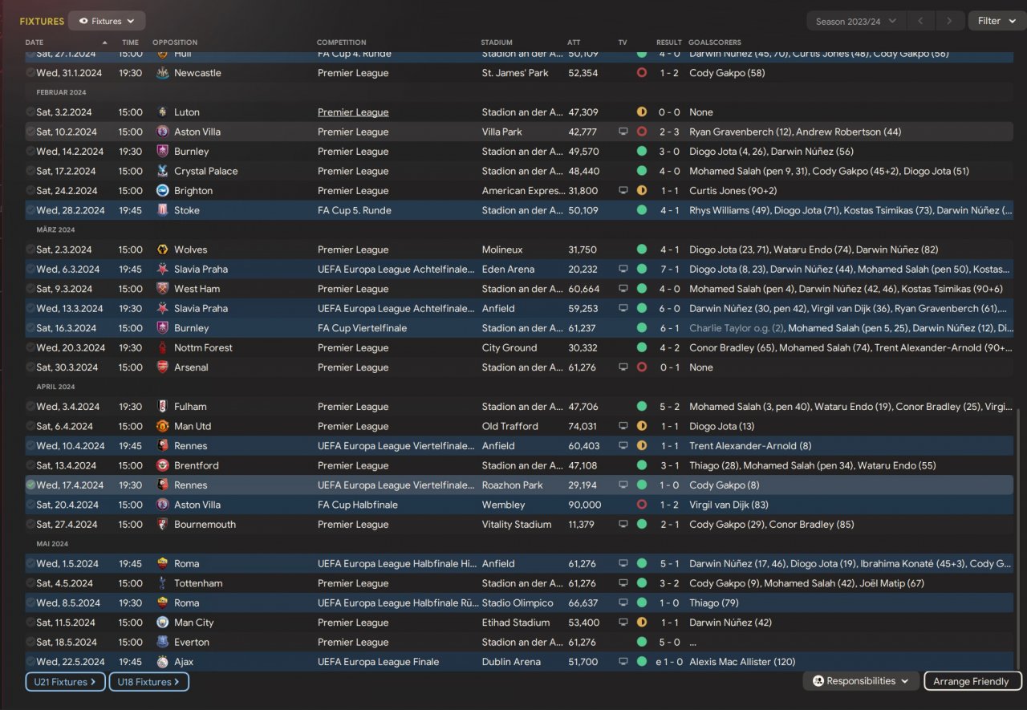
Task: Click the Stoke opposition name
Action: coord(187,210)
